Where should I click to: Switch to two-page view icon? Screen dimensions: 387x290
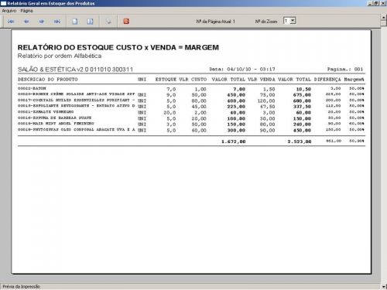[x=90, y=22]
